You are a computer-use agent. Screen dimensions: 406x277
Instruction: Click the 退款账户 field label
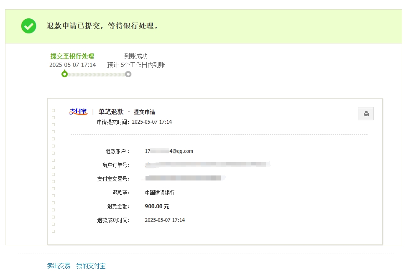coord(117,151)
